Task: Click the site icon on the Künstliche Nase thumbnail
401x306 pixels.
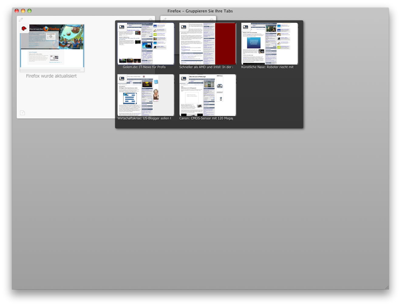Action: 245,27
